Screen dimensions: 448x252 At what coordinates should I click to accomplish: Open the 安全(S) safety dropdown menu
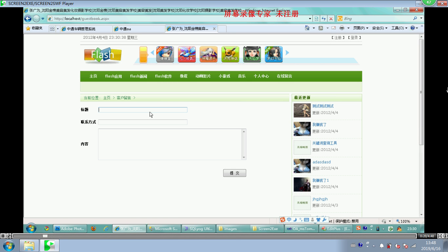tap(379, 28)
